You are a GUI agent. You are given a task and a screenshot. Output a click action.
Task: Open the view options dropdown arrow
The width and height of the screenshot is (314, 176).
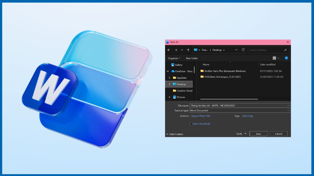278,58
